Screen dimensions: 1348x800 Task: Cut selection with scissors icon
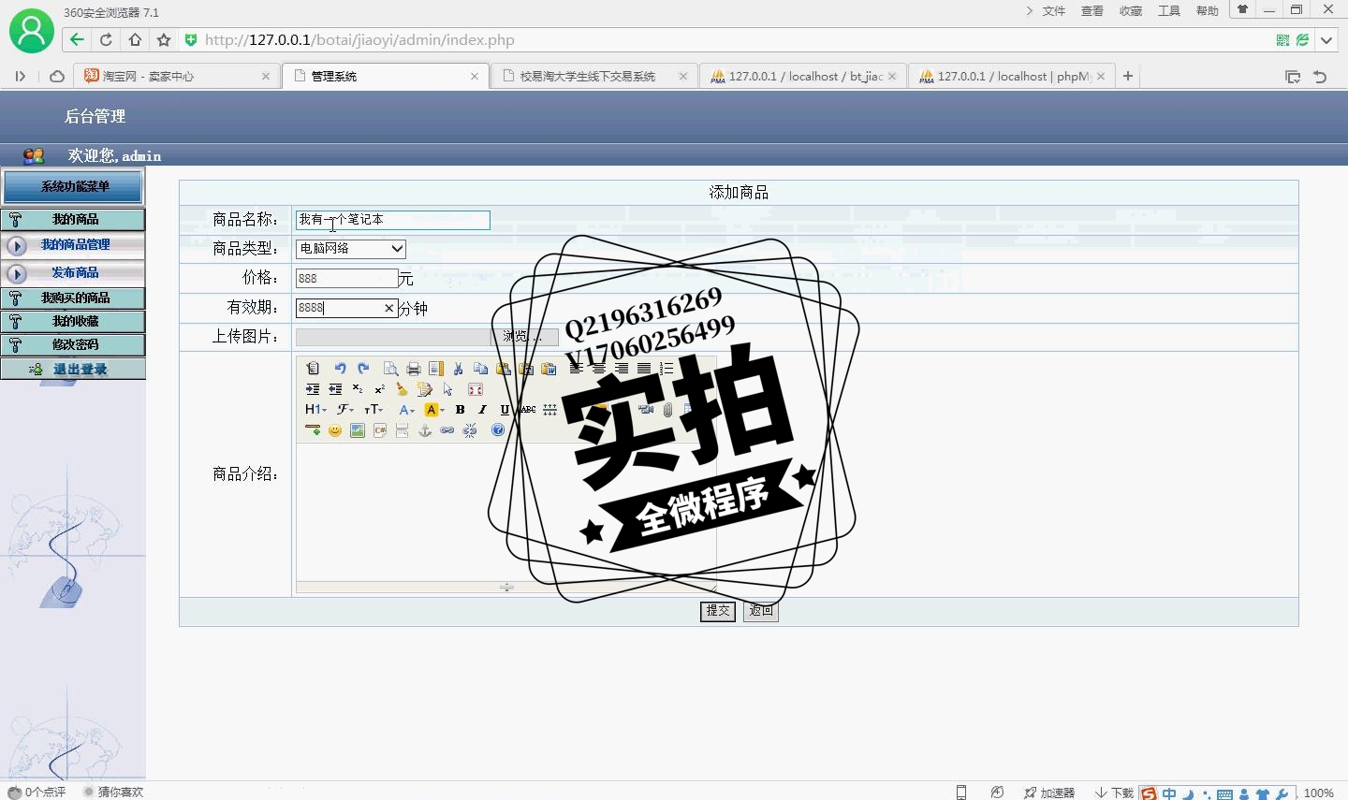pos(458,369)
